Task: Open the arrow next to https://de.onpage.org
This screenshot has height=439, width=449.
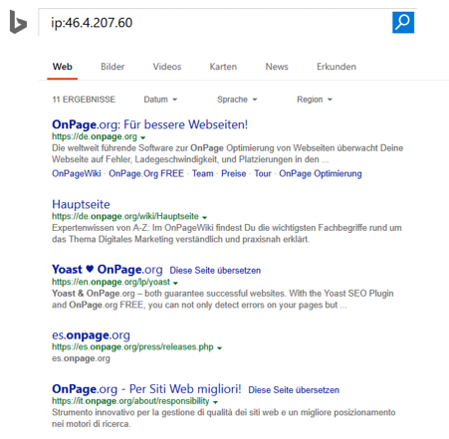Action: click(143, 137)
